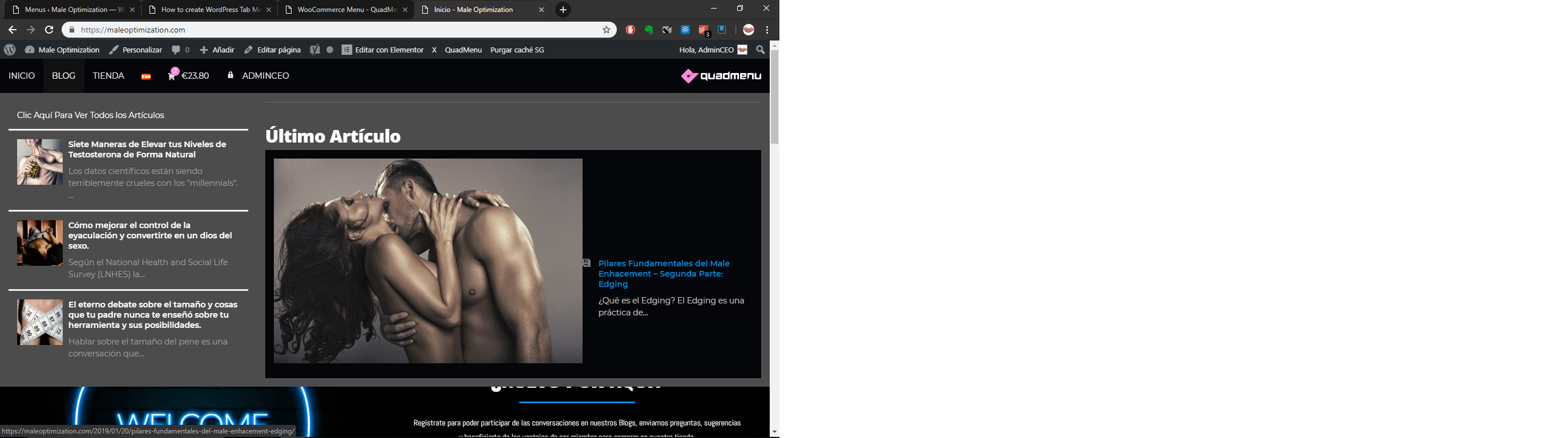
Task: Click the Yoast SEO icon in admin bar
Action: point(314,50)
